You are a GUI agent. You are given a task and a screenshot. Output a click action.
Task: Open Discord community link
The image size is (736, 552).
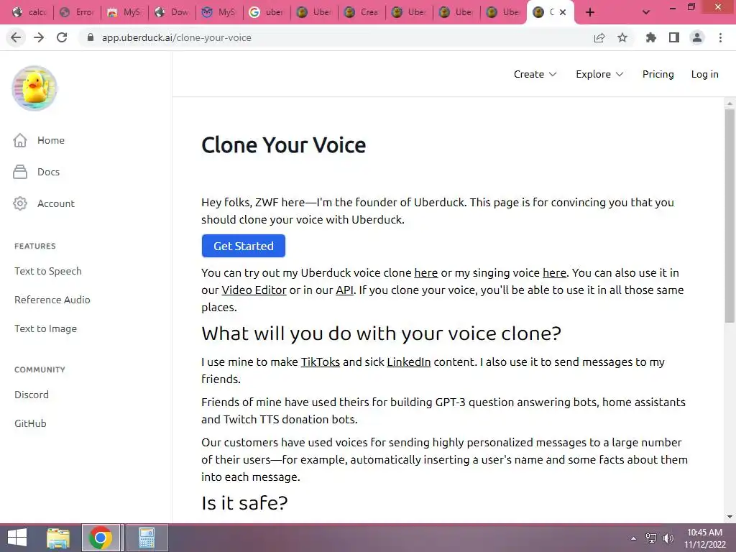tap(32, 395)
